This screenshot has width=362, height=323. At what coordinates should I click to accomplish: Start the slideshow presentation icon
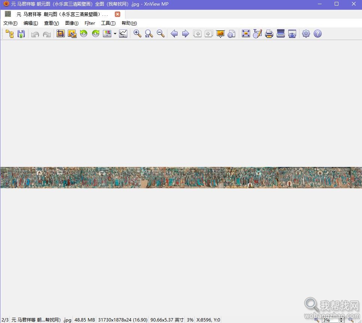[220, 34]
